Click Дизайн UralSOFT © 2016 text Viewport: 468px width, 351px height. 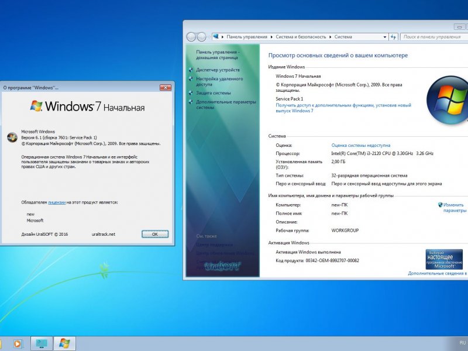point(44,235)
